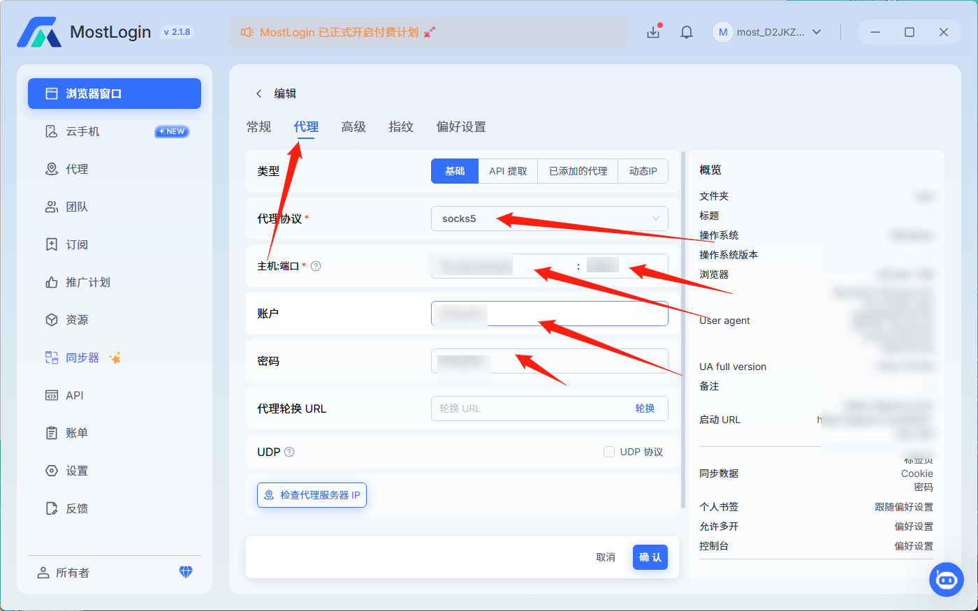This screenshot has width=978, height=611.
Task: Click the MostLogin 已正式开启付费计划 banner
Action: [x=428, y=32]
